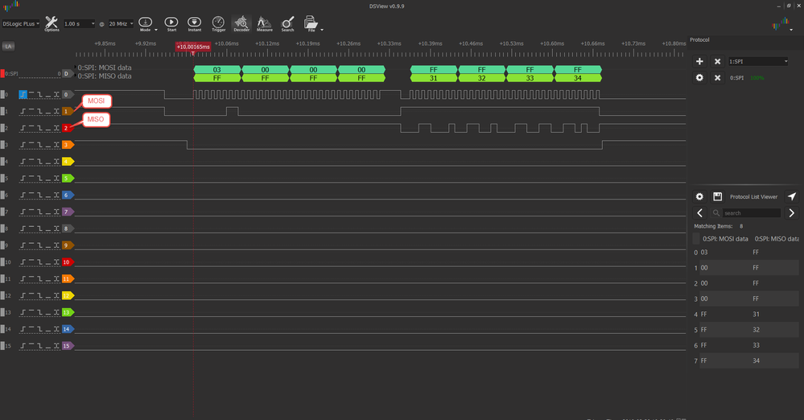Click the D label of 0:SPI decoder
This screenshot has height=420, width=804.
point(66,73)
